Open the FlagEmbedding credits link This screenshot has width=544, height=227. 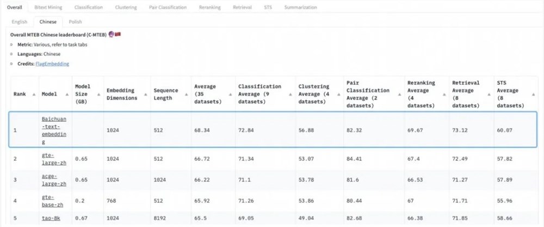[52, 64]
